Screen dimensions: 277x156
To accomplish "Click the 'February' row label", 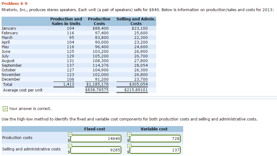I will point(10,33).
